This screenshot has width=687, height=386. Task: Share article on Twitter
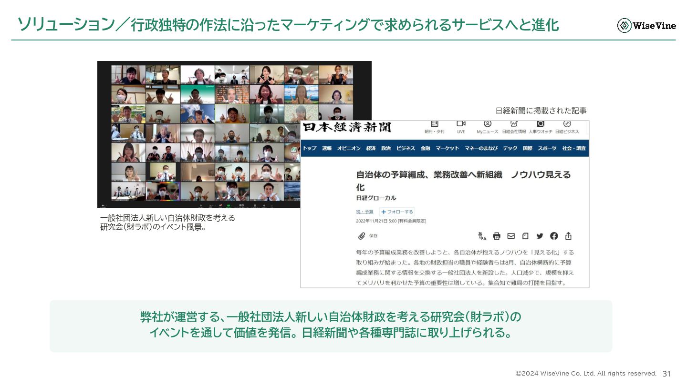(x=540, y=236)
